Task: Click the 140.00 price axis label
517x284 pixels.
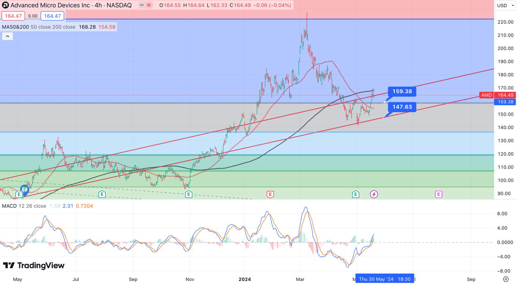Action: pyautogui.click(x=506, y=128)
